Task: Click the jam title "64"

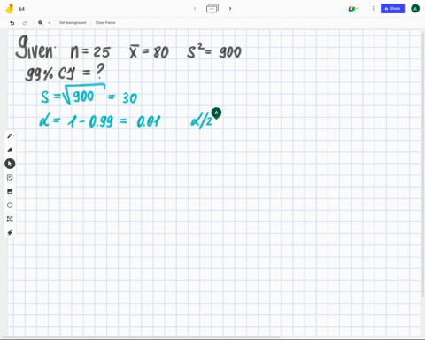Action: pos(22,9)
